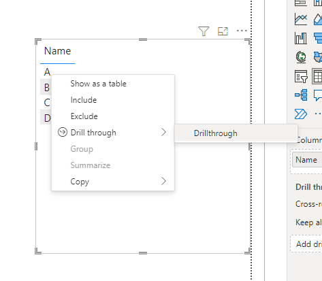Screen dimensions: 322x281
Task: Select the Decomposition tree visualization icon
Action: pos(301,95)
